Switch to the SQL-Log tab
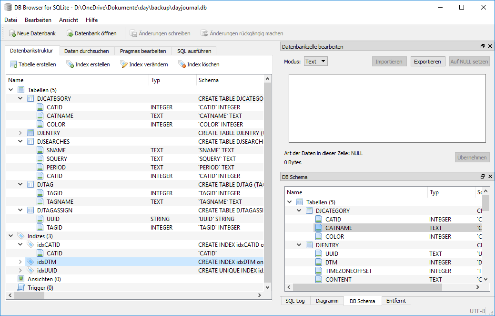Screen dimensions: 495x316 pos(295,301)
